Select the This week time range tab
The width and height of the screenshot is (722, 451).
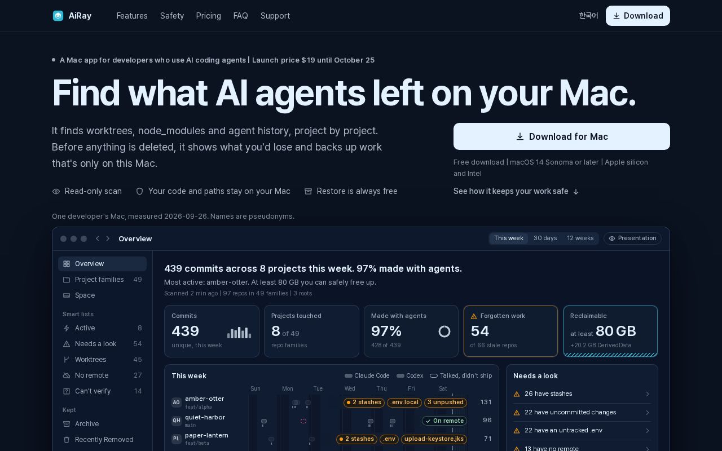[509, 238]
